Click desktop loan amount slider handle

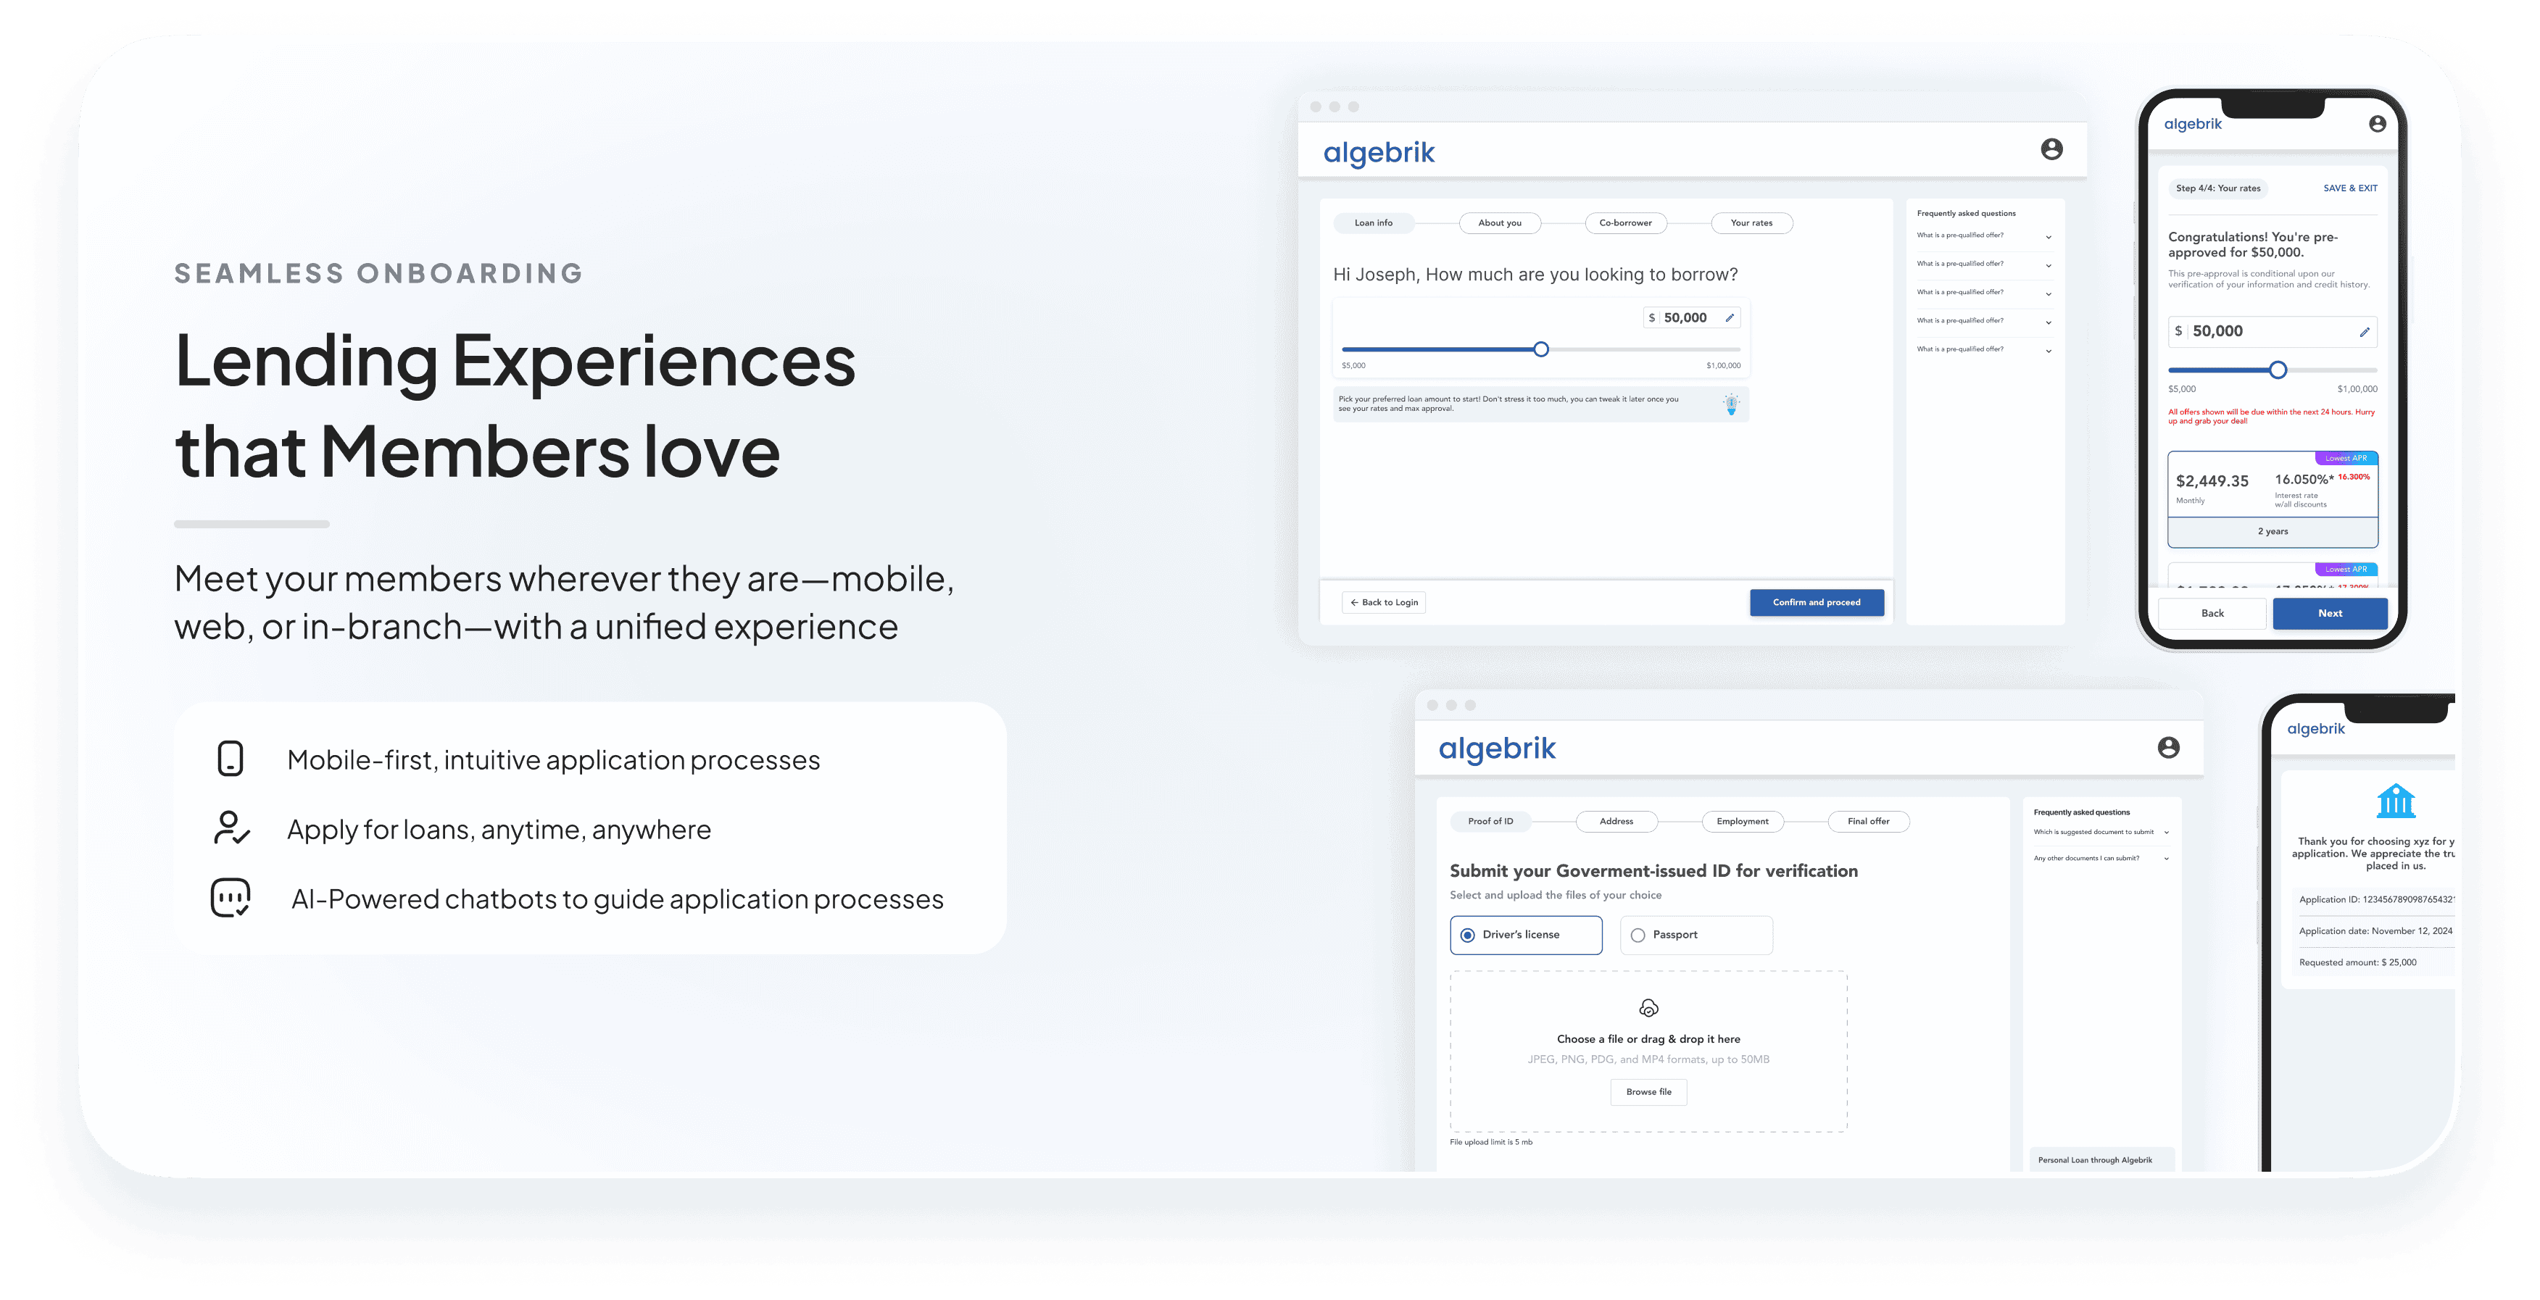(x=1540, y=350)
